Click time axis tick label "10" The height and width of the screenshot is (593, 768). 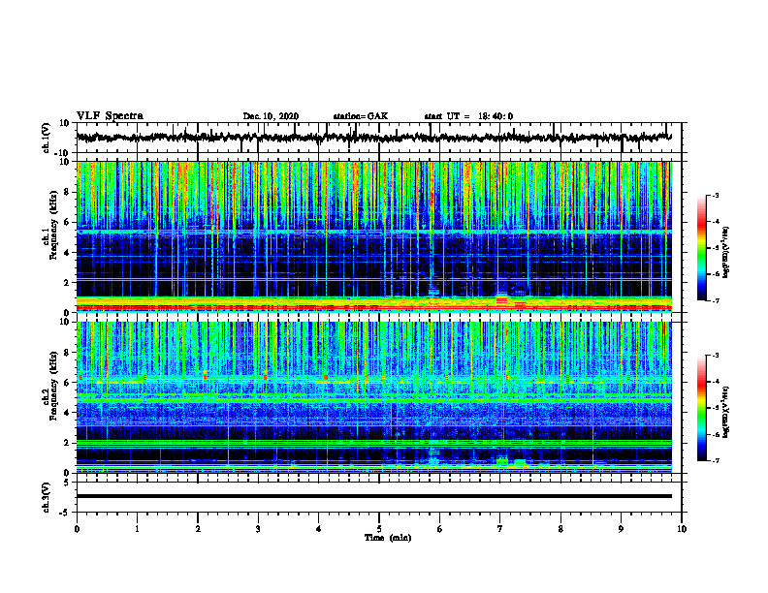tap(682, 529)
